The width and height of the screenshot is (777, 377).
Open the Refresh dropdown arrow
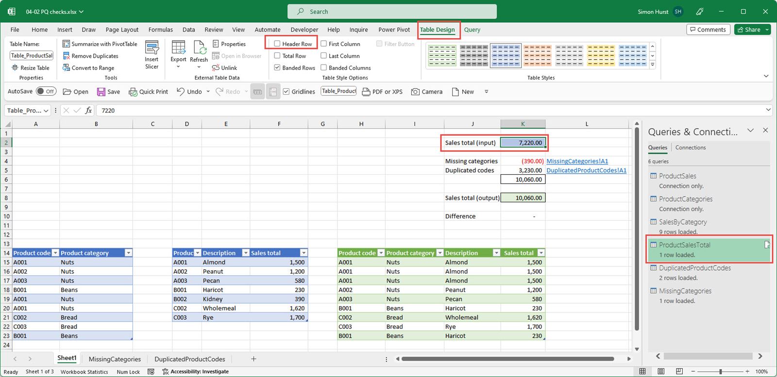coord(199,67)
